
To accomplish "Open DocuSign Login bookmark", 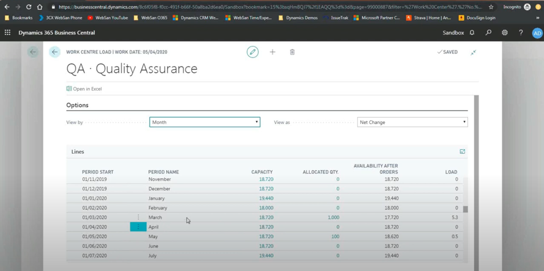I will (x=477, y=18).
